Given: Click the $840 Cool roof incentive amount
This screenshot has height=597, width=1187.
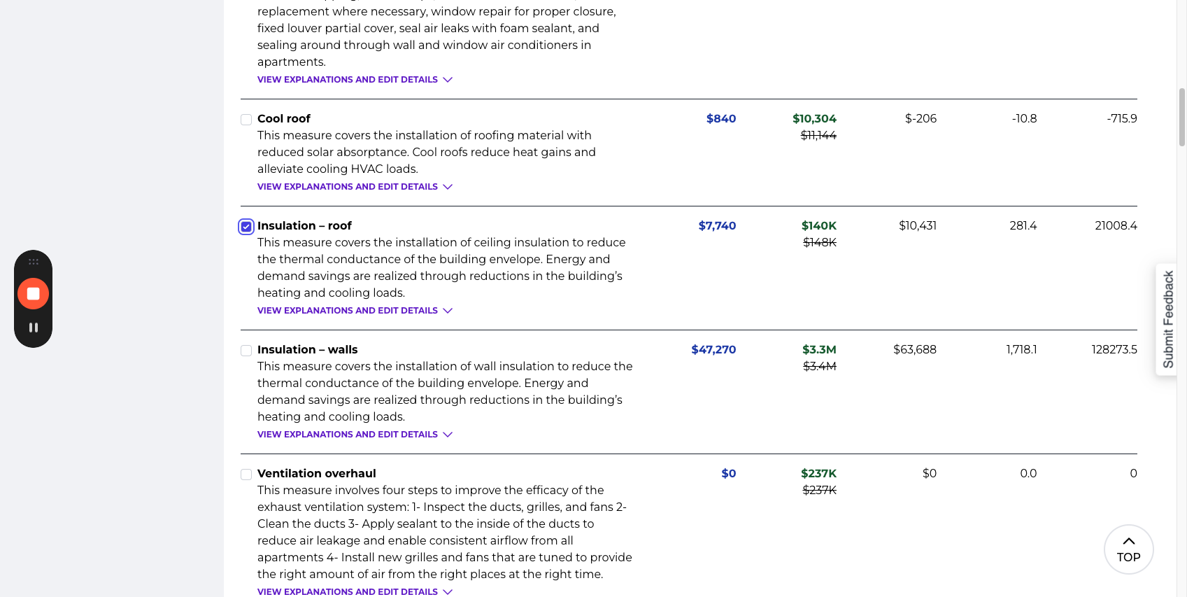Looking at the screenshot, I should (x=720, y=119).
